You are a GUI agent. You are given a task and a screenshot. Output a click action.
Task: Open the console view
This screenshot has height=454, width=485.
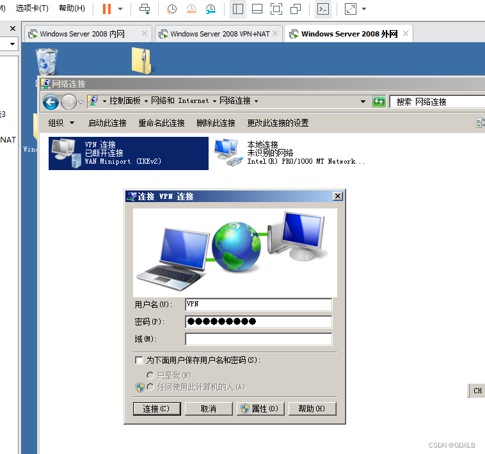(x=323, y=9)
